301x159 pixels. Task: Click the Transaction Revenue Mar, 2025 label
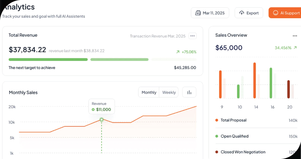pos(158,36)
